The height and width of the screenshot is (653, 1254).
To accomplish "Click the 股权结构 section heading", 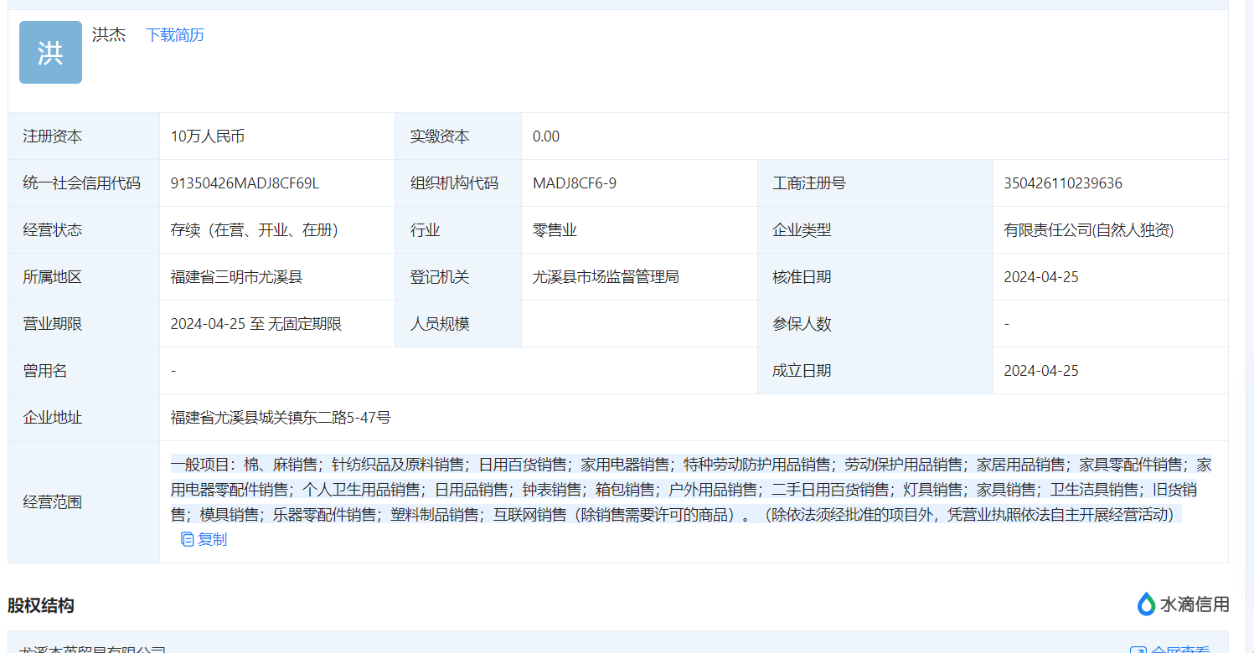I will (41, 605).
